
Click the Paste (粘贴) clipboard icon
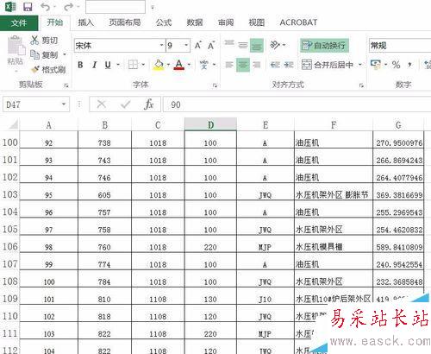pyautogui.click(x=16, y=46)
